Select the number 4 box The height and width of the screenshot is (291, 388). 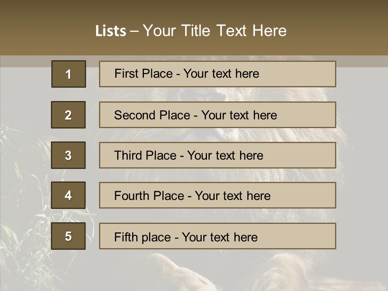pyautogui.click(x=68, y=195)
